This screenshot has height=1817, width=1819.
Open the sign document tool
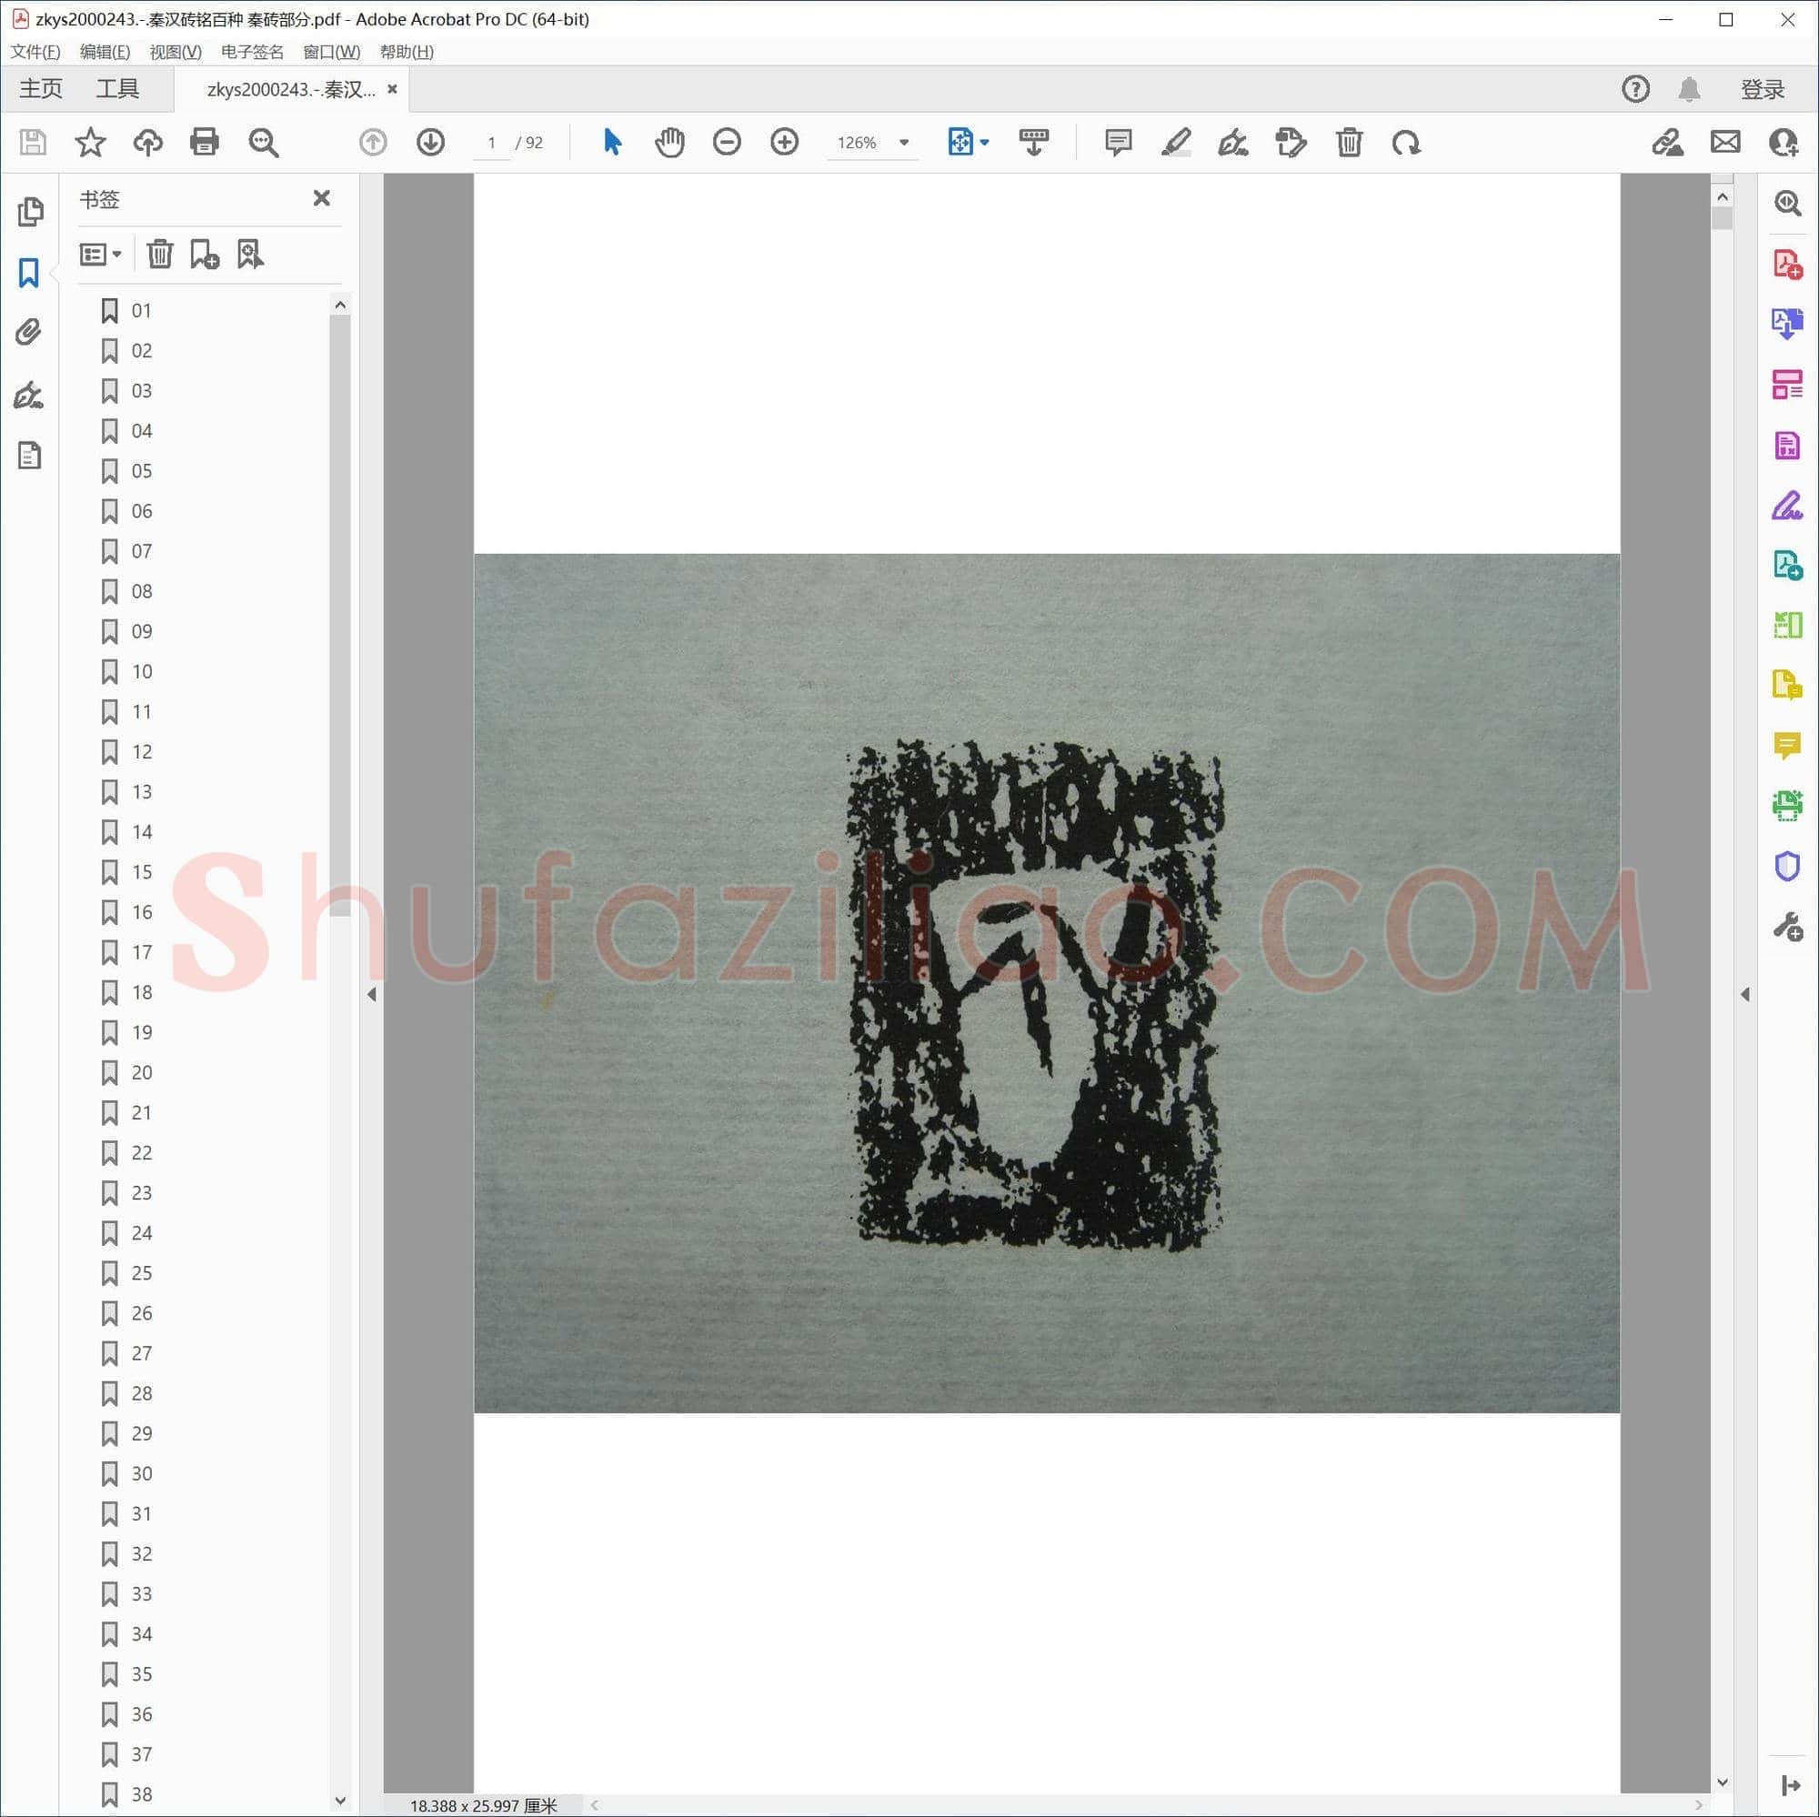[1233, 142]
